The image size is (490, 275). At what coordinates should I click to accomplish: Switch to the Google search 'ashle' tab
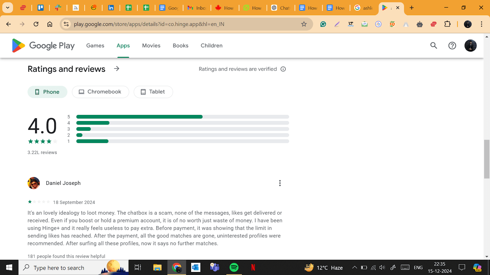[x=364, y=8]
